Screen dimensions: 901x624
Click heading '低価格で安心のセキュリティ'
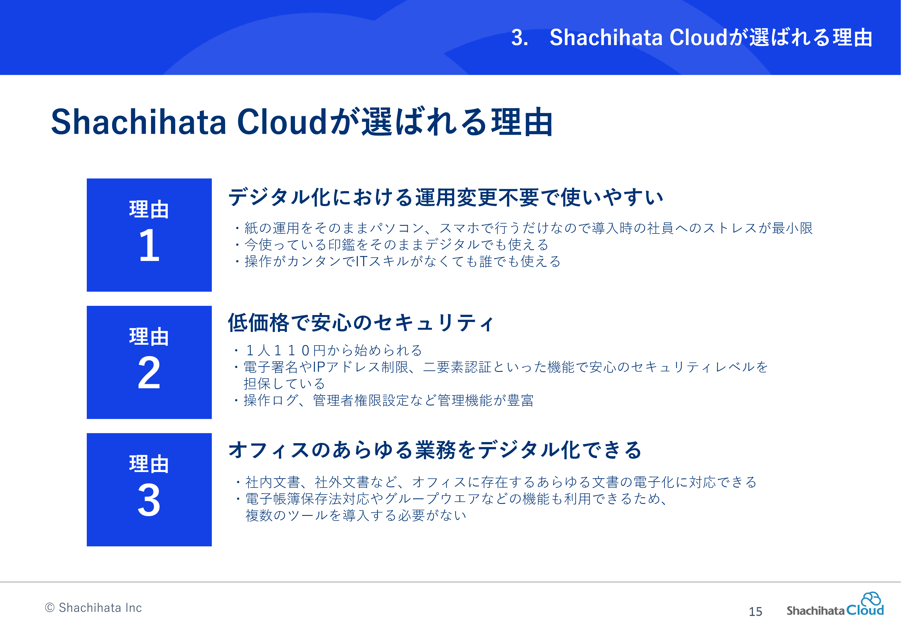pyautogui.click(x=361, y=323)
